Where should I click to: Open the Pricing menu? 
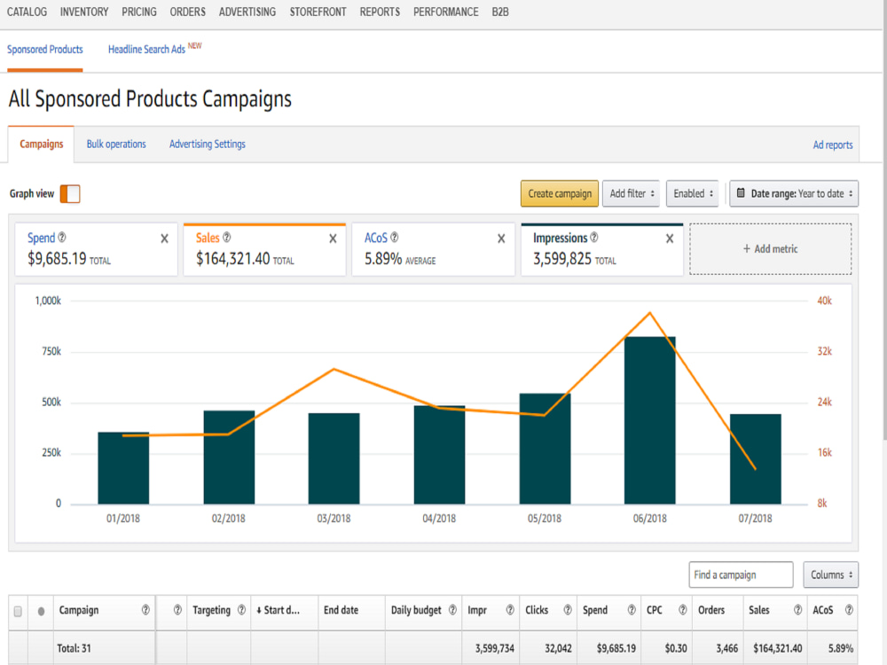(139, 12)
